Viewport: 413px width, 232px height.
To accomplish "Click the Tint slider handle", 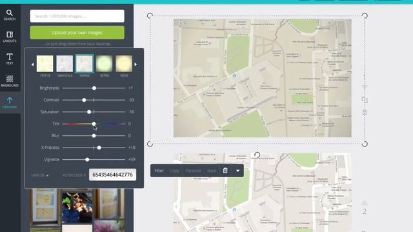I will tap(94, 124).
